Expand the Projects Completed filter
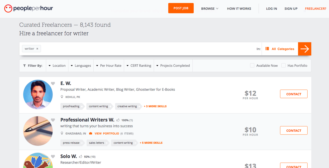Screen dimensions: 329x168 click(x=173, y=65)
